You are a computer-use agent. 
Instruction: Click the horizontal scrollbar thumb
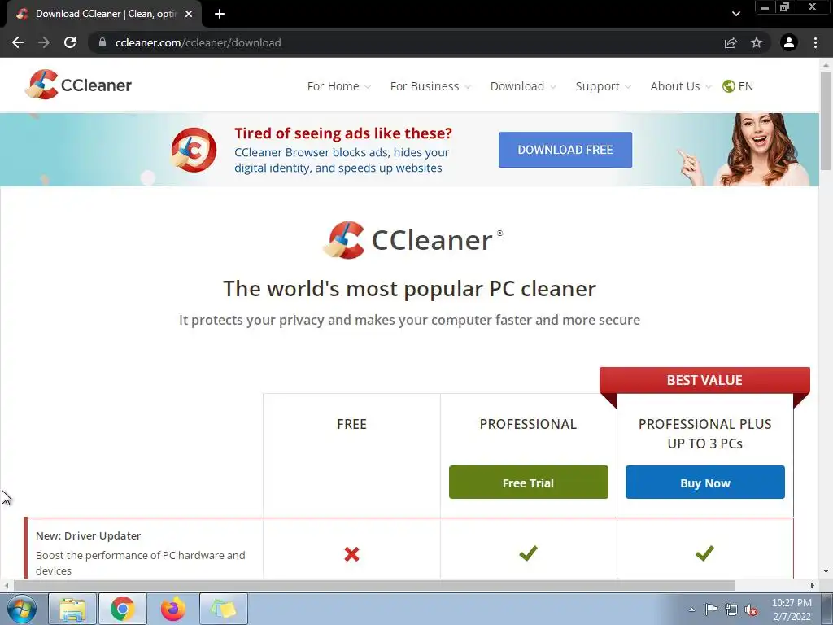coord(374,585)
